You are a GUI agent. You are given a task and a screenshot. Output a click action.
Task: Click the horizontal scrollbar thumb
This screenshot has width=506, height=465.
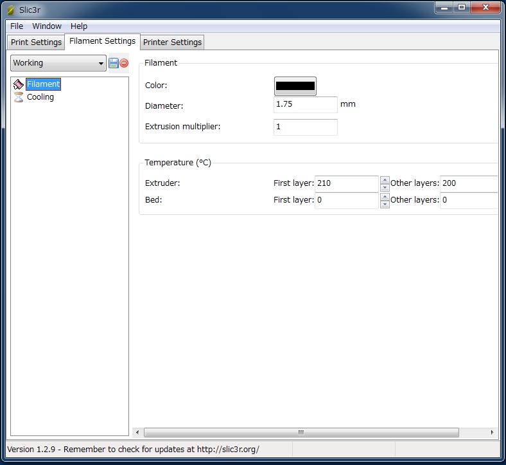(301, 432)
